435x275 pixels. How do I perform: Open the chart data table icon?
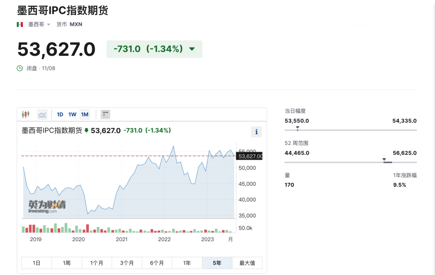click(106, 114)
